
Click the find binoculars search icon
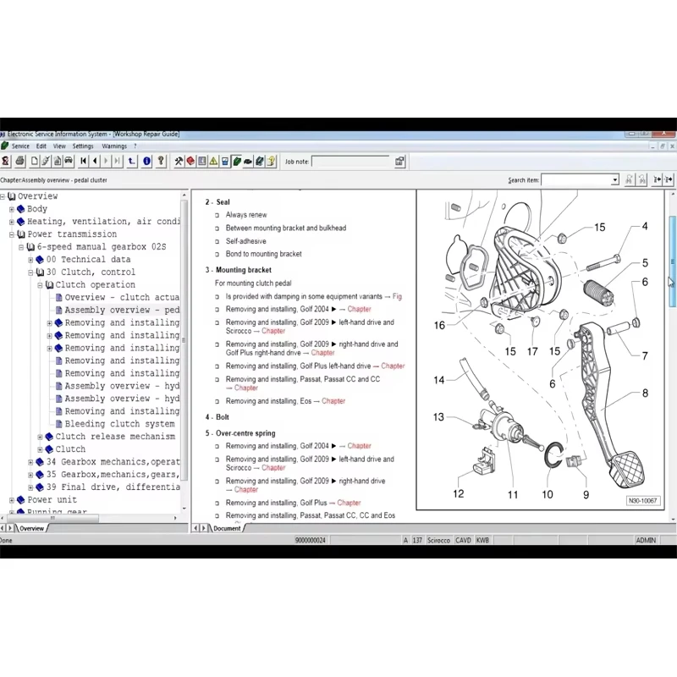coord(629,179)
